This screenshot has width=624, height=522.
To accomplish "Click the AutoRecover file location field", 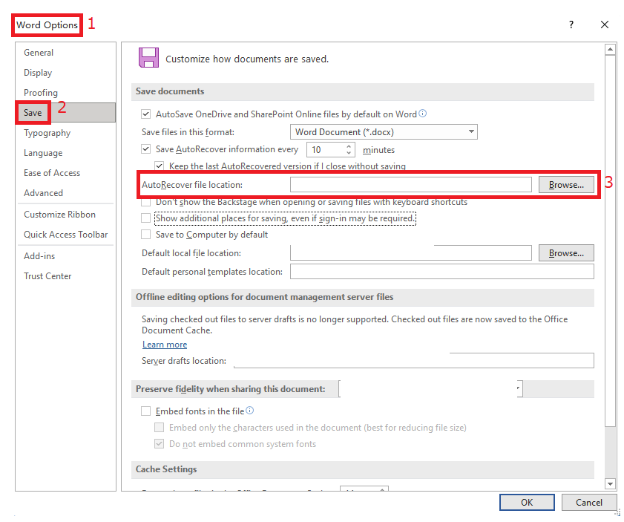I will click(411, 185).
